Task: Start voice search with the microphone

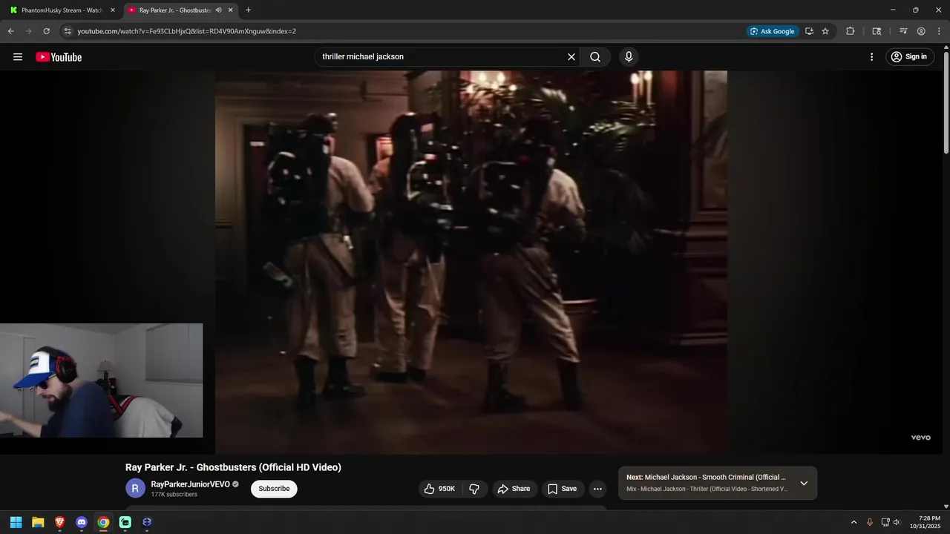Action: [629, 57]
